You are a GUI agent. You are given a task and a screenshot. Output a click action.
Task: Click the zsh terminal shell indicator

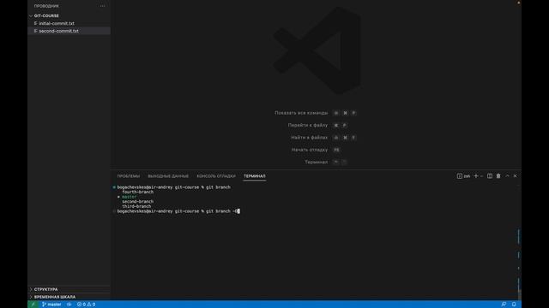(x=463, y=176)
